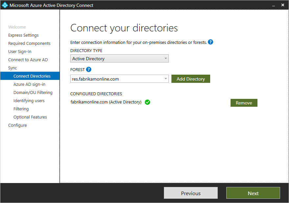Go to the Next step

[x=253, y=193]
